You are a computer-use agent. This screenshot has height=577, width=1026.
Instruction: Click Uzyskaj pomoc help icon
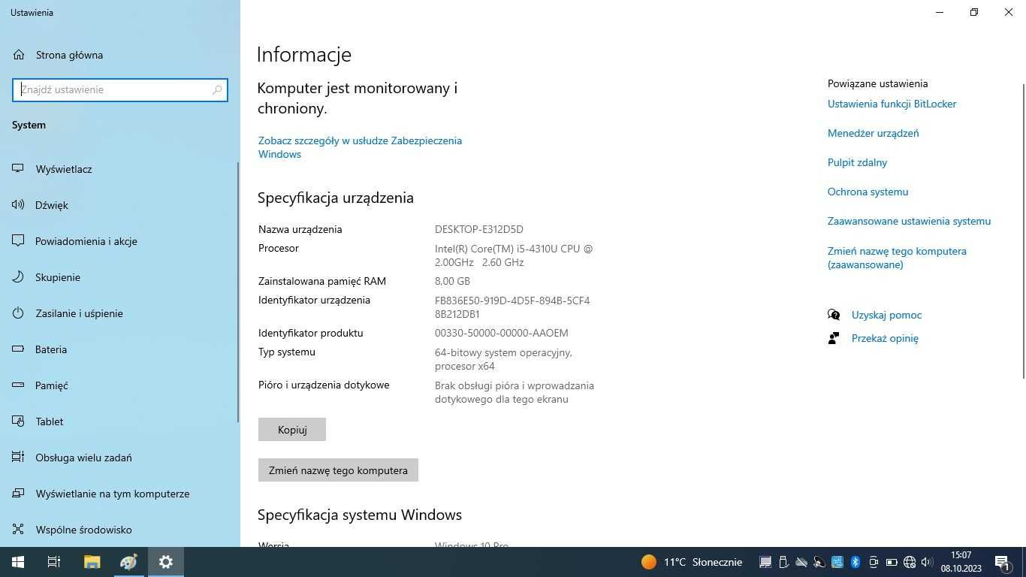(834, 315)
